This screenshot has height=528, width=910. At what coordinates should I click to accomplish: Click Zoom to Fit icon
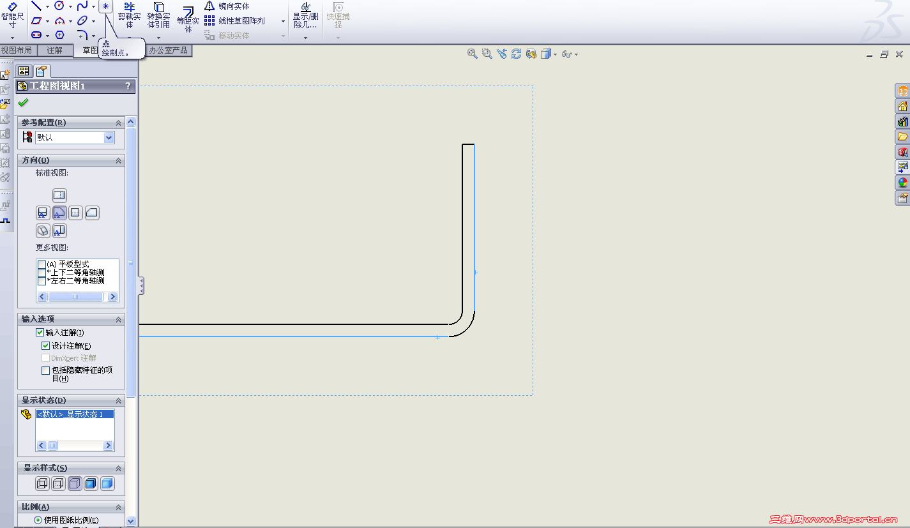coord(473,54)
